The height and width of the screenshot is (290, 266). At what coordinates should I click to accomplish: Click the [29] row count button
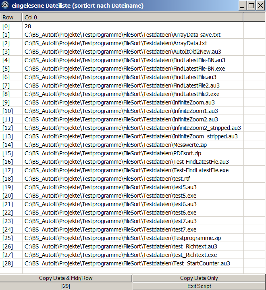(x=66, y=286)
